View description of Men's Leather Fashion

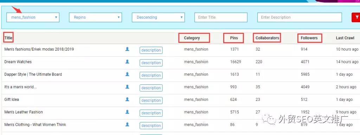click(x=151, y=113)
